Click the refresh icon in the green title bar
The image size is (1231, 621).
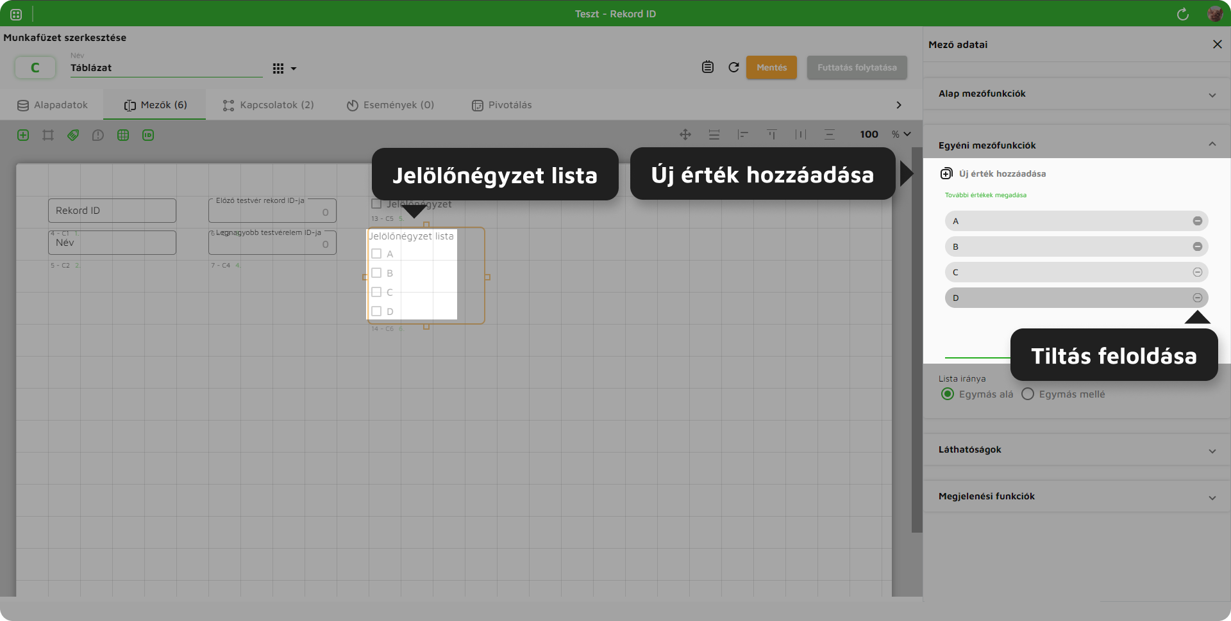point(1183,14)
